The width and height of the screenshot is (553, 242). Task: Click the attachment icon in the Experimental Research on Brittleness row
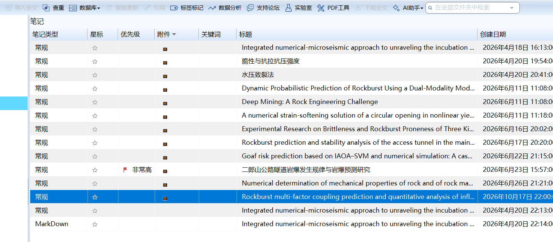[x=165, y=130]
